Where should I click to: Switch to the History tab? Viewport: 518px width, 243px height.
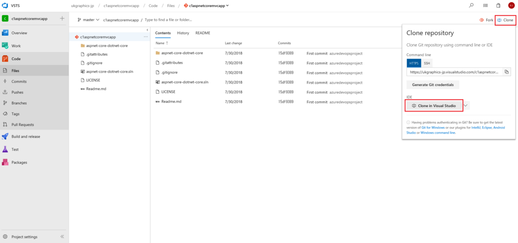[x=183, y=33]
